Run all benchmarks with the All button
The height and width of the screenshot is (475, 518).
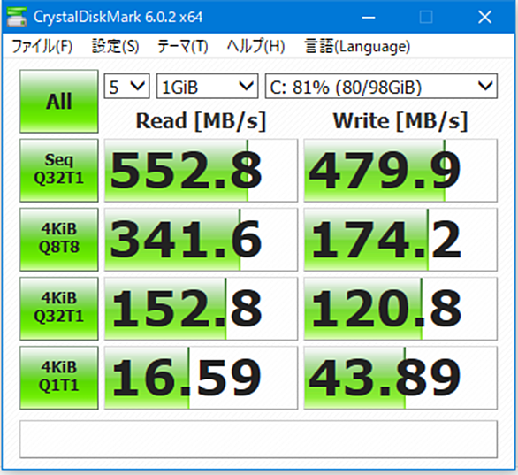pyautogui.click(x=59, y=101)
